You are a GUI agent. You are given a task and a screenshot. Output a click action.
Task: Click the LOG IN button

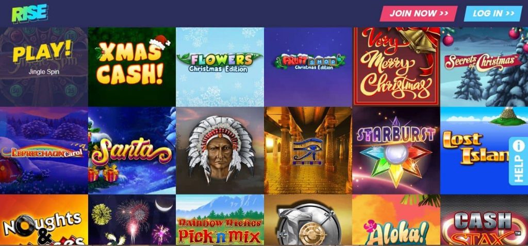click(493, 13)
